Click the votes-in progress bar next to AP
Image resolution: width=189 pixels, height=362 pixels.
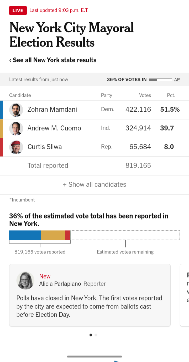click(160, 80)
